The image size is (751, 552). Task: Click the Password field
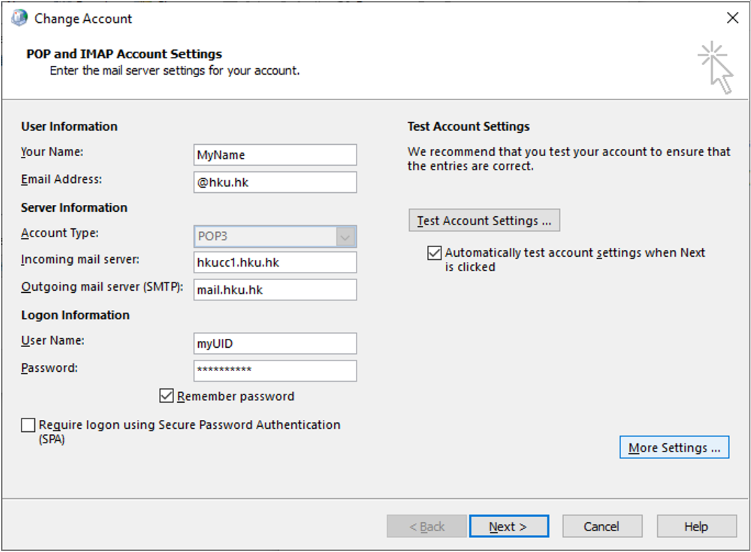(x=275, y=371)
